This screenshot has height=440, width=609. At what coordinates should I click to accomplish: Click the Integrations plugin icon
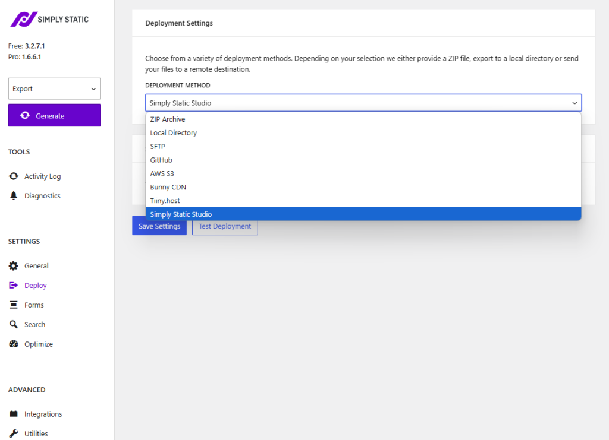(14, 414)
